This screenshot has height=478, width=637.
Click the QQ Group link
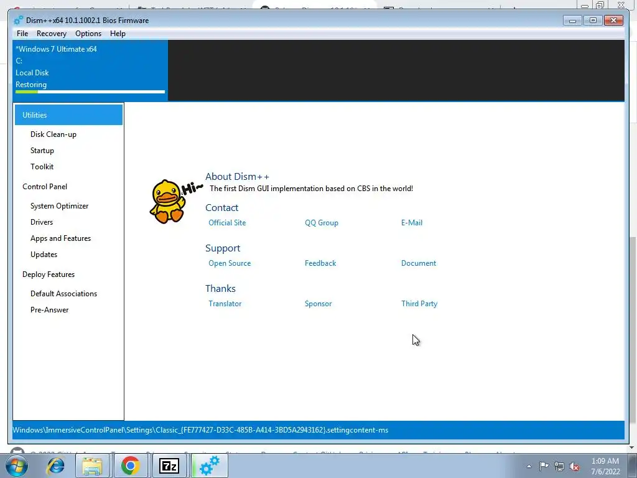pyautogui.click(x=322, y=223)
